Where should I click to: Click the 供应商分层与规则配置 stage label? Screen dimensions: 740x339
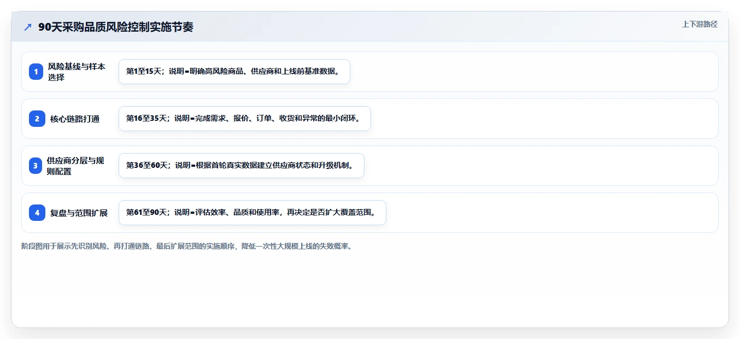click(x=75, y=166)
